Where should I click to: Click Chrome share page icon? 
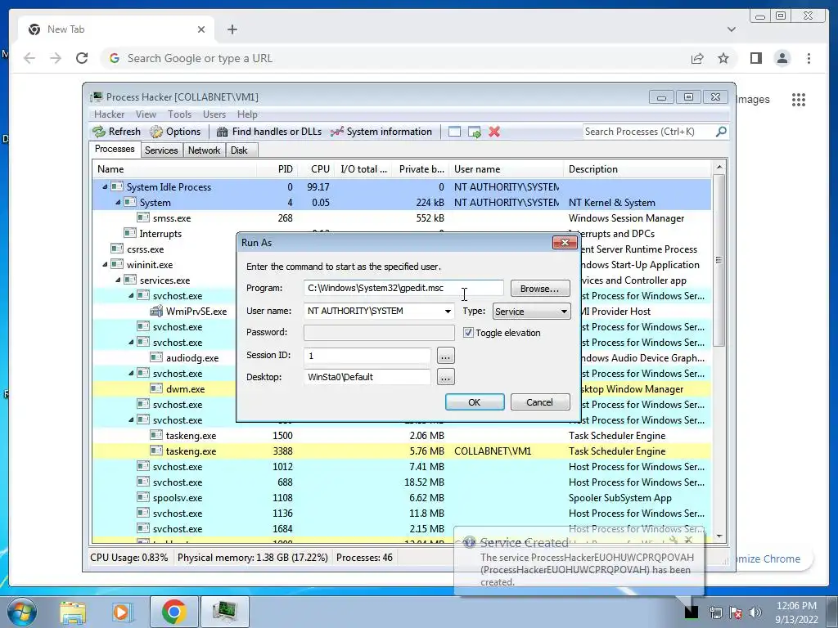697,58
